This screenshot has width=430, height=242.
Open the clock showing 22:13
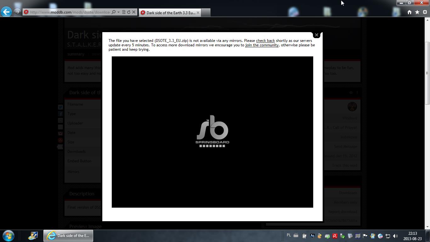413,236
